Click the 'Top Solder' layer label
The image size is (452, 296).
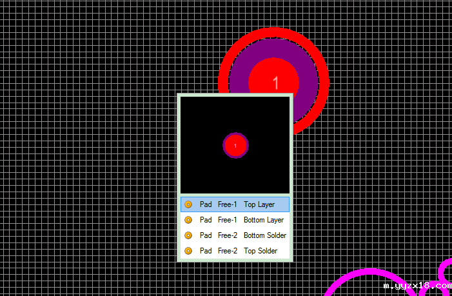pyautogui.click(x=260, y=251)
